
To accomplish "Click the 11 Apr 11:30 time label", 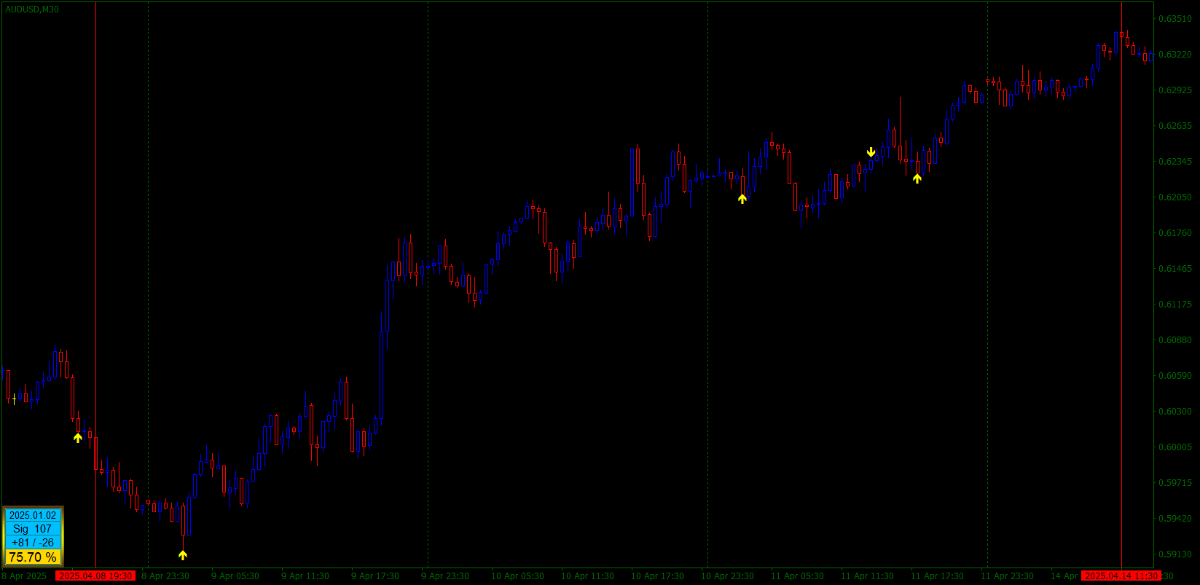I will 867,576.
